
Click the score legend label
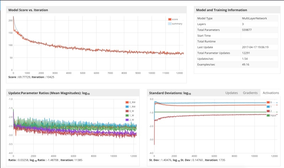click(x=175, y=19)
